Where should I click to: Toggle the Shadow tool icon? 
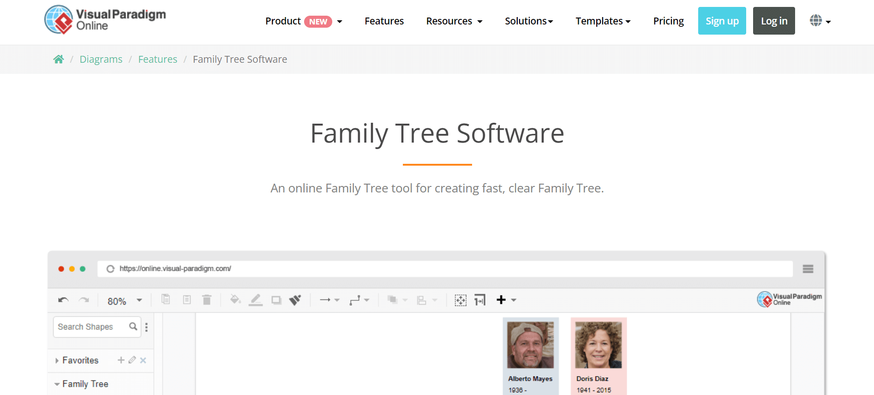tap(276, 300)
